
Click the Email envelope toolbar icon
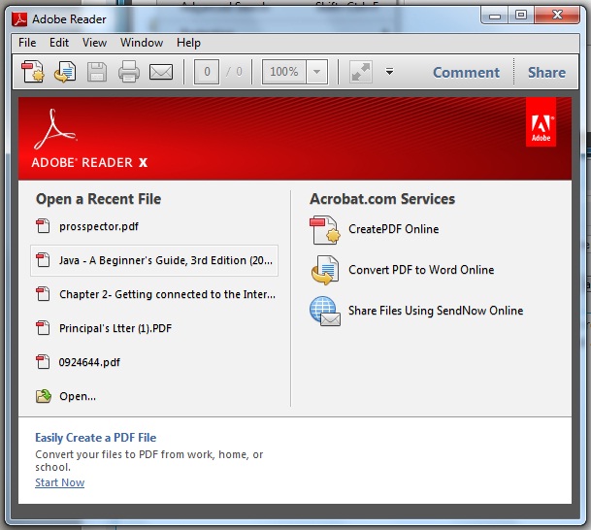[160, 72]
